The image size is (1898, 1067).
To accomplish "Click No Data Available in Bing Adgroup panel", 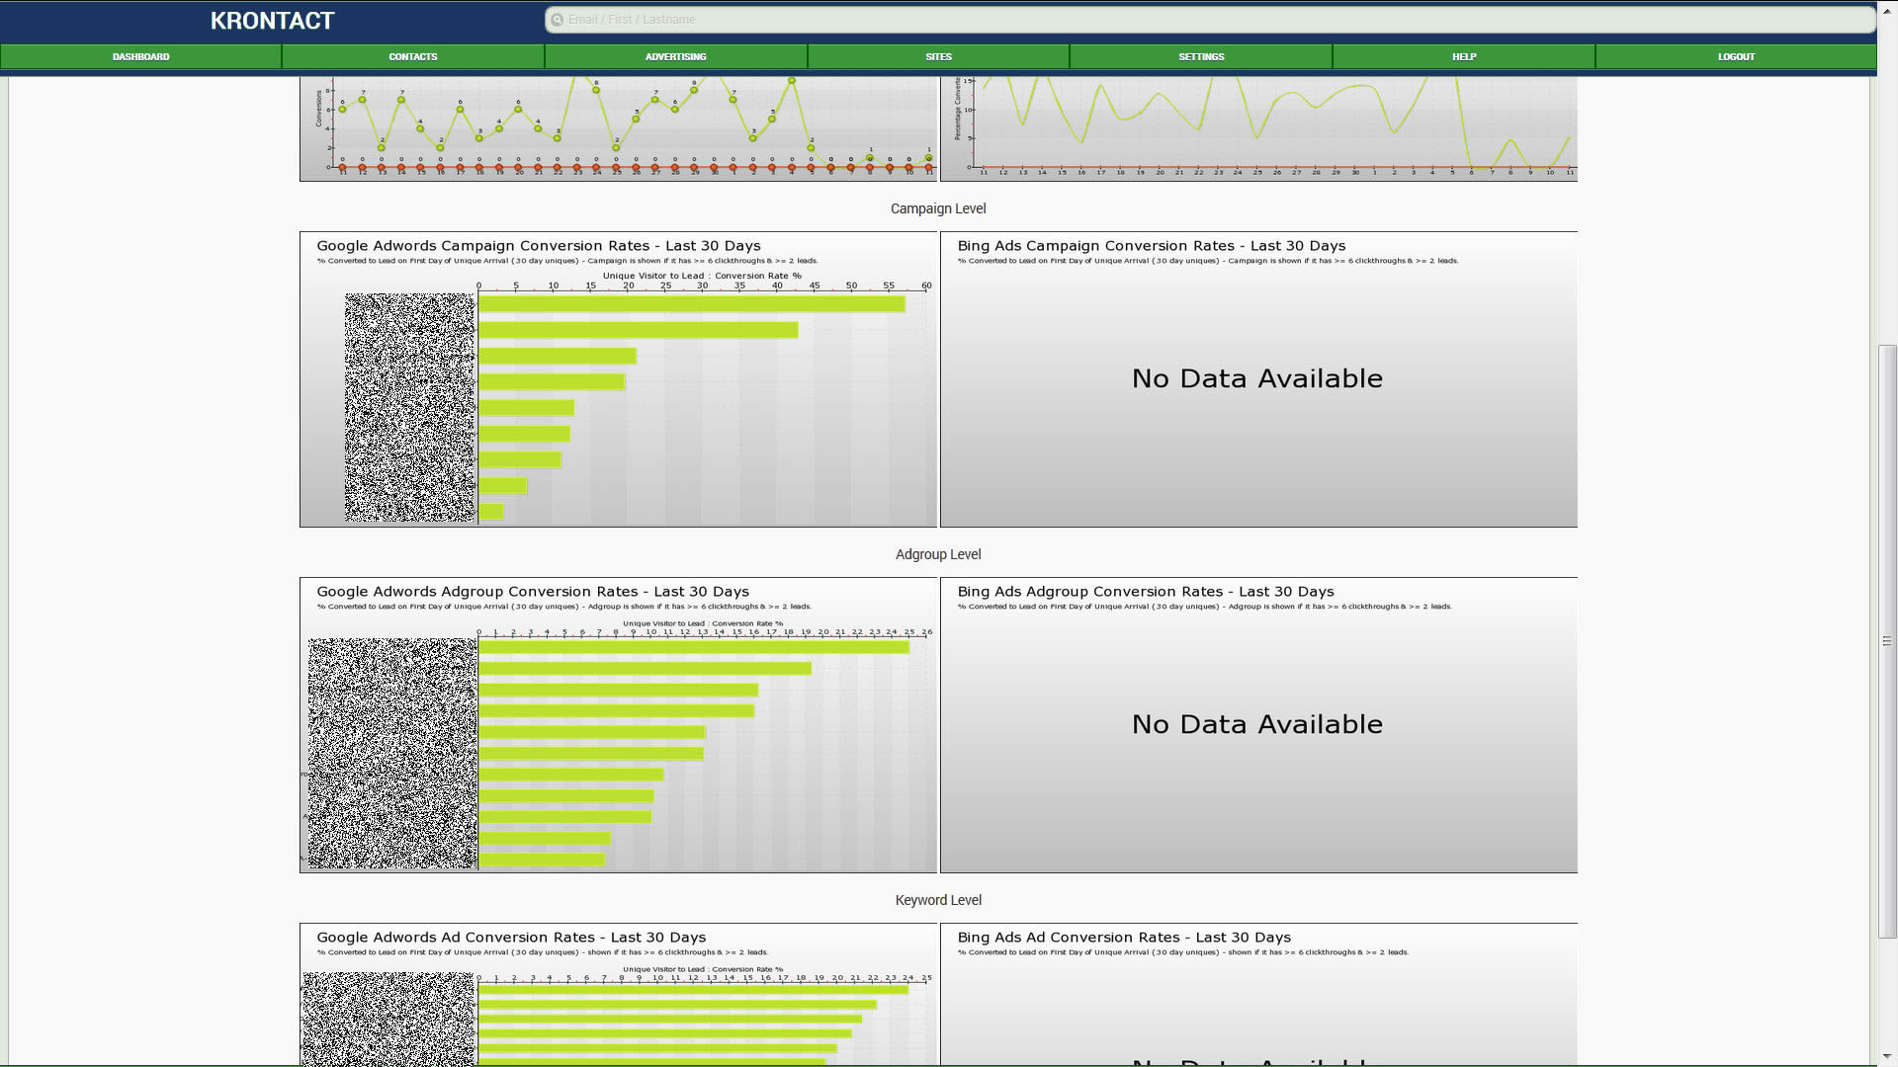I will (1257, 724).
